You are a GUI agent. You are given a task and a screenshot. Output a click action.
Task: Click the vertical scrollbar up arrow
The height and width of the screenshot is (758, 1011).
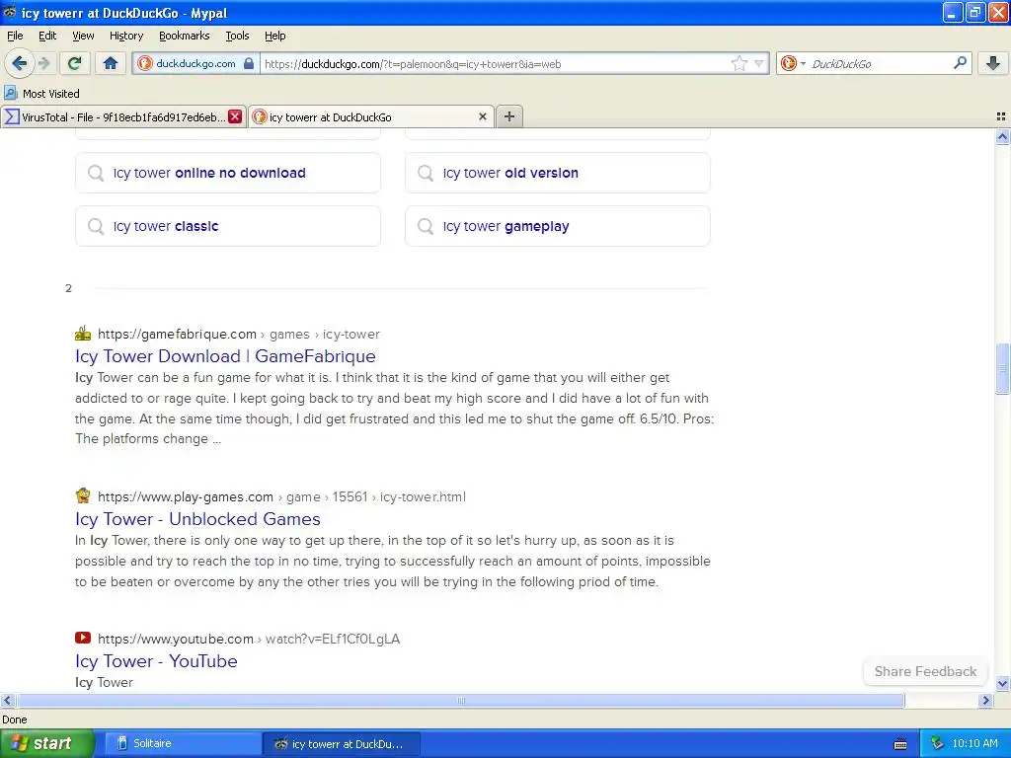[x=1002, y=136]
